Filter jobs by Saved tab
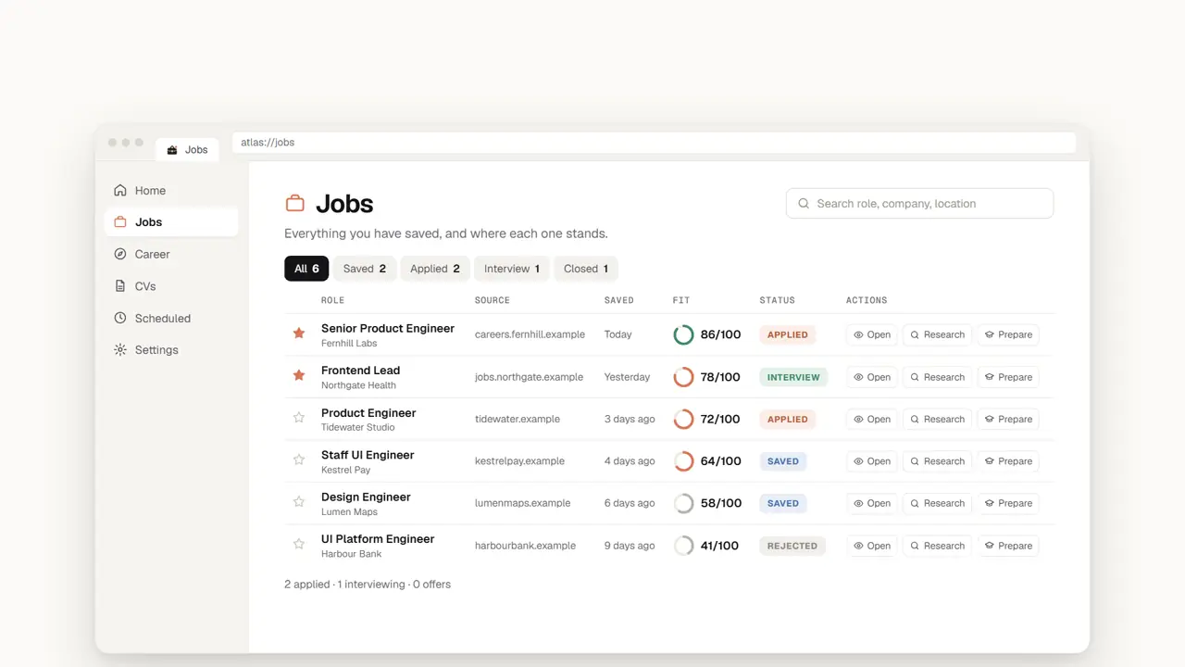 click(x=365, y=269)
